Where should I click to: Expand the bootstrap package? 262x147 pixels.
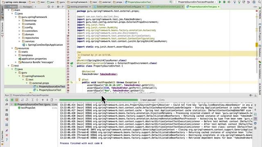tap(19, 20)
